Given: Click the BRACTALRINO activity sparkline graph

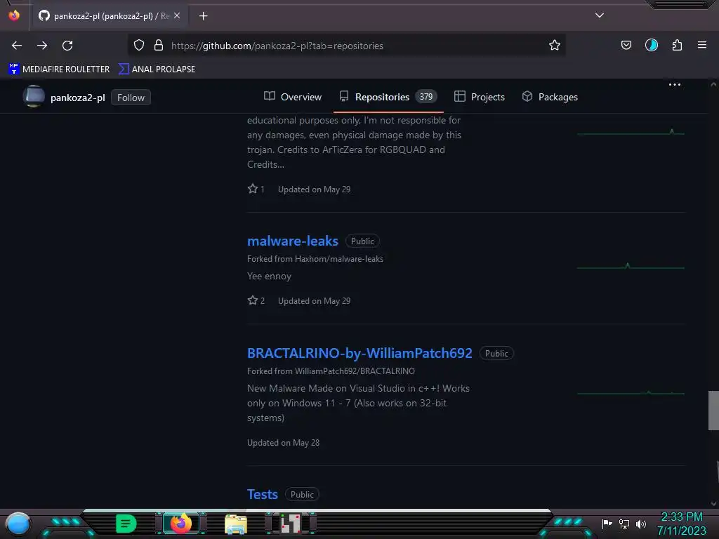Looking at the screenshot, I should (631, 393).
